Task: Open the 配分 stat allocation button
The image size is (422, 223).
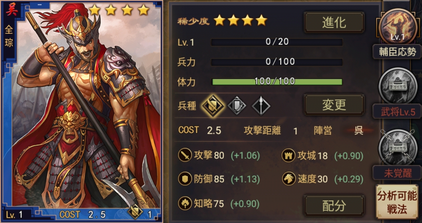Action: click(x=334, y=206)
